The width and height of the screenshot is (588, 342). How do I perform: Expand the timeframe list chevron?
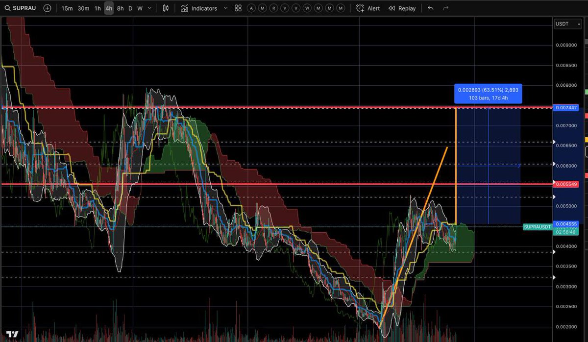[x=149, y=8]
